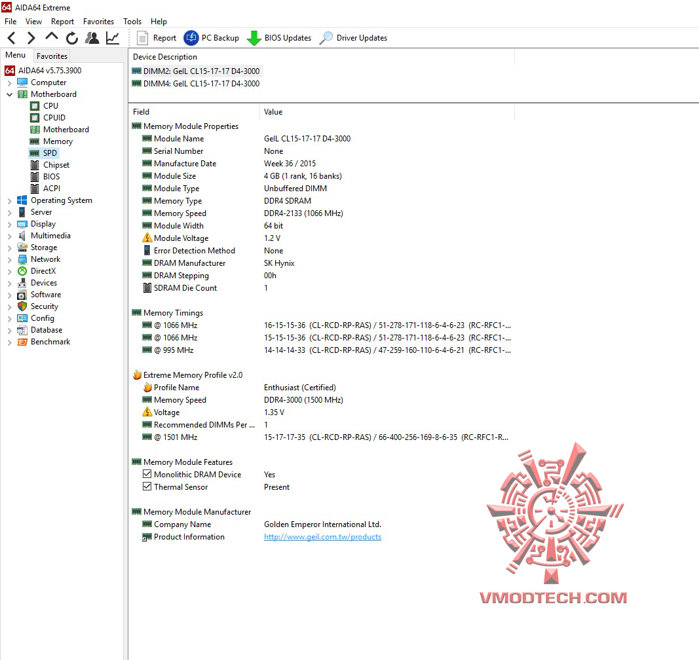The height and width of the screenshot is (660, 699).
Task: Click the Back navigation arrow
Action: coord(12,38)
